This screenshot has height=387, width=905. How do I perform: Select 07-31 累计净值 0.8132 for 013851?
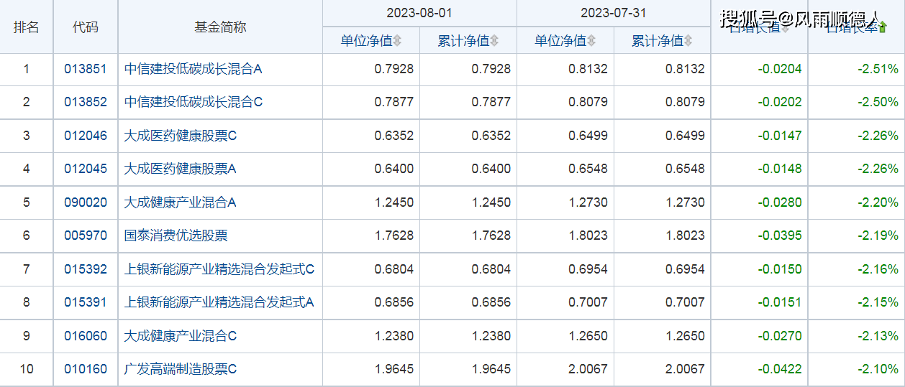point(686,69)
